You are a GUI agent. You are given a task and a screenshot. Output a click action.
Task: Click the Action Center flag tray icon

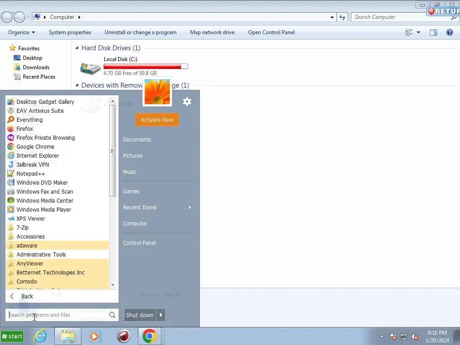coord(393,337)
